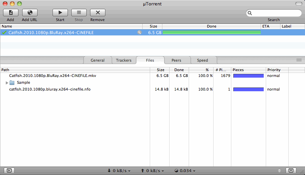
Task: Click the % column header
Action: 201,70
